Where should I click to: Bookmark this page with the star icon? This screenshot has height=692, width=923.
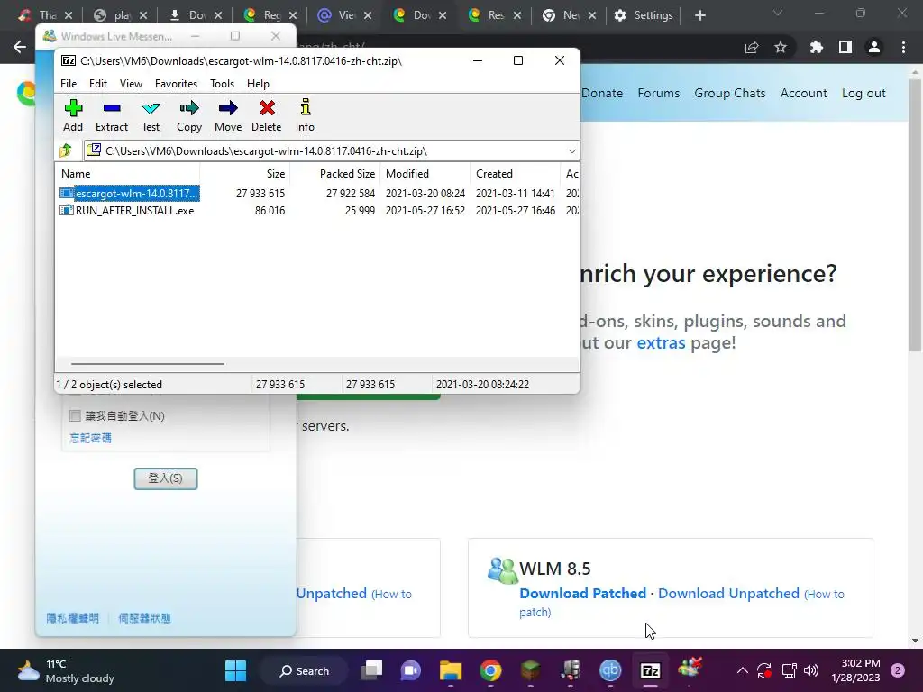[x=781, y=47]
